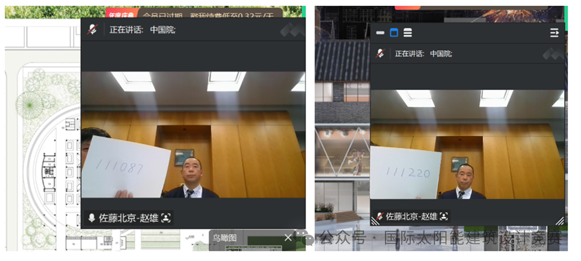The height and width of the screenshot is (261, 581).
Task: Click the bottom-left resize handle of right window
Action: pos(375,221)
